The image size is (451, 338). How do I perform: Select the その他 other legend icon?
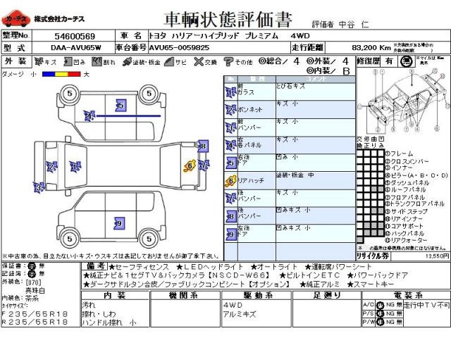(x=228, y=61)
